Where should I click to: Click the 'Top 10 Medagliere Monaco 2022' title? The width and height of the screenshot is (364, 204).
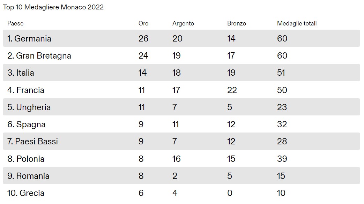click(53, 7)
